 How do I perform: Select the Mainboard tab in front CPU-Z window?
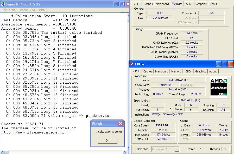[x=162, y=71]
